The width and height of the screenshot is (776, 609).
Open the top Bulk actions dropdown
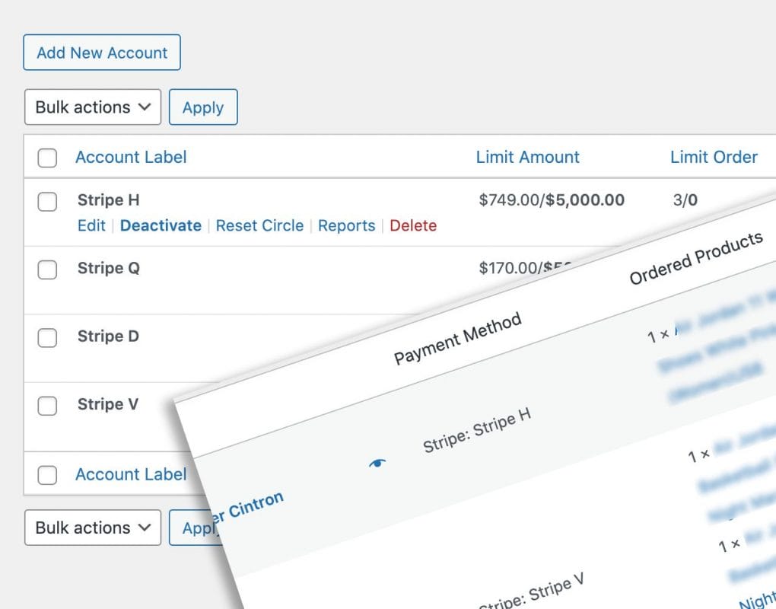tap(93, 107)
